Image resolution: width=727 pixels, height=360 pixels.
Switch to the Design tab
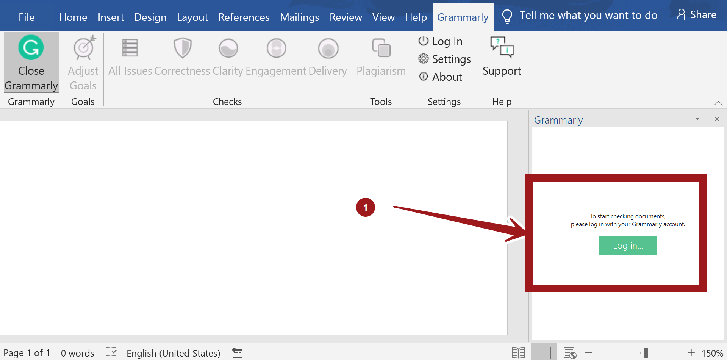point(150,17)
